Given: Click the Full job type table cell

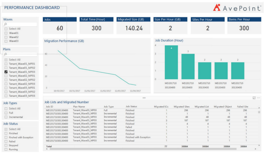Looking at the screenshot, I should pos(106,110).
